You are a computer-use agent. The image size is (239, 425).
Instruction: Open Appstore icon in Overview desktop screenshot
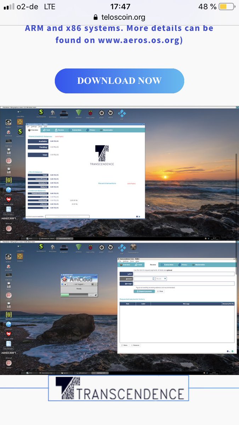(x=8, y=181)
